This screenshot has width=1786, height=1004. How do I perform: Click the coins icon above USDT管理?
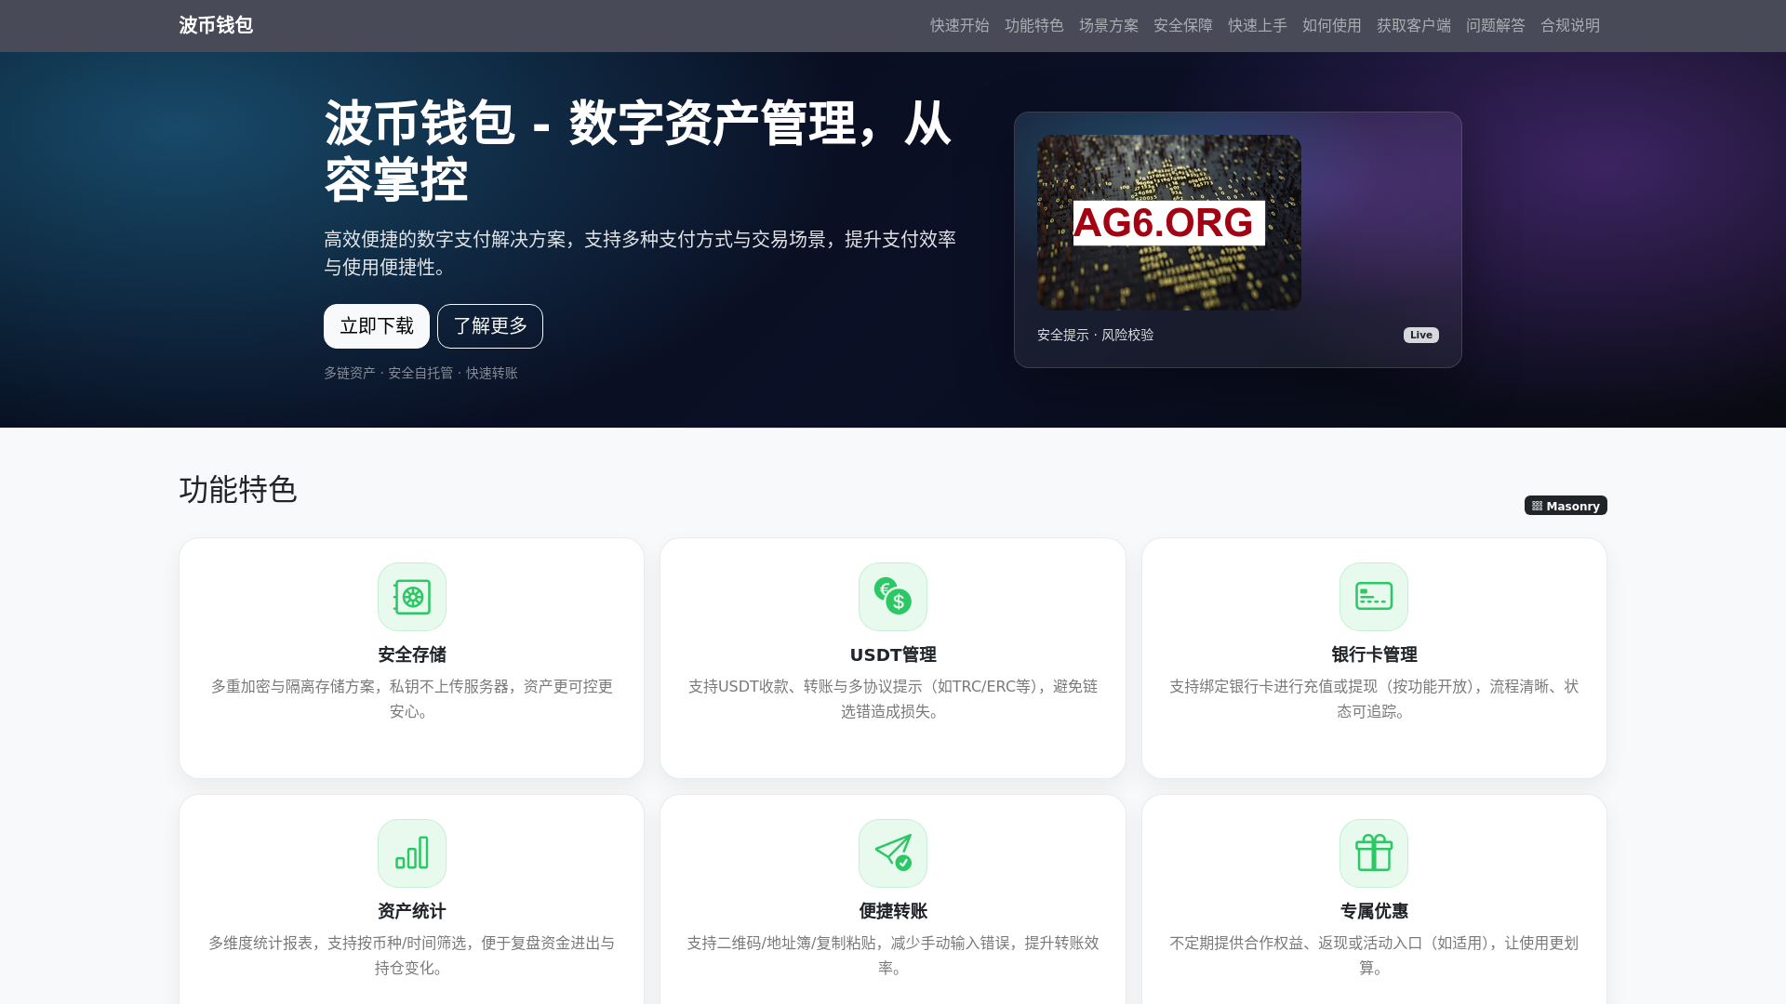tap(893, 597)
